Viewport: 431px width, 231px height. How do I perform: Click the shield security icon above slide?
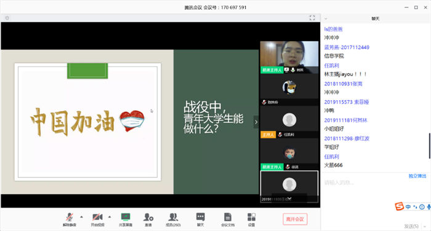[7, 18]
